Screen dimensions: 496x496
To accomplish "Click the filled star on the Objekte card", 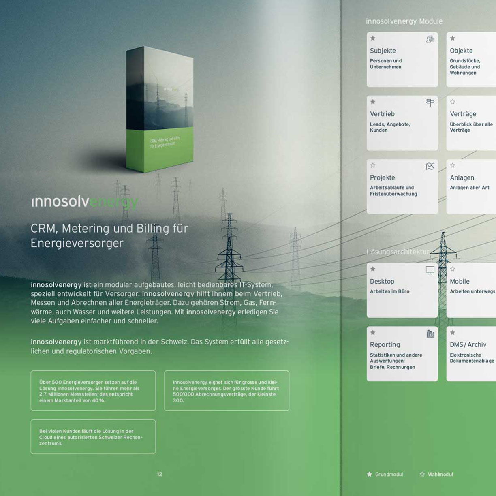I will (x=453, y=38).
